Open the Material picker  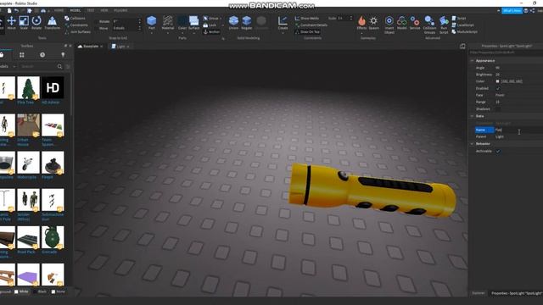pyautogui.click(x=168, y=23)
